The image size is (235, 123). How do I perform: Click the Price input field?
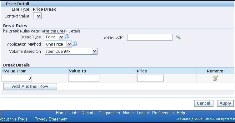pos(150,78)
